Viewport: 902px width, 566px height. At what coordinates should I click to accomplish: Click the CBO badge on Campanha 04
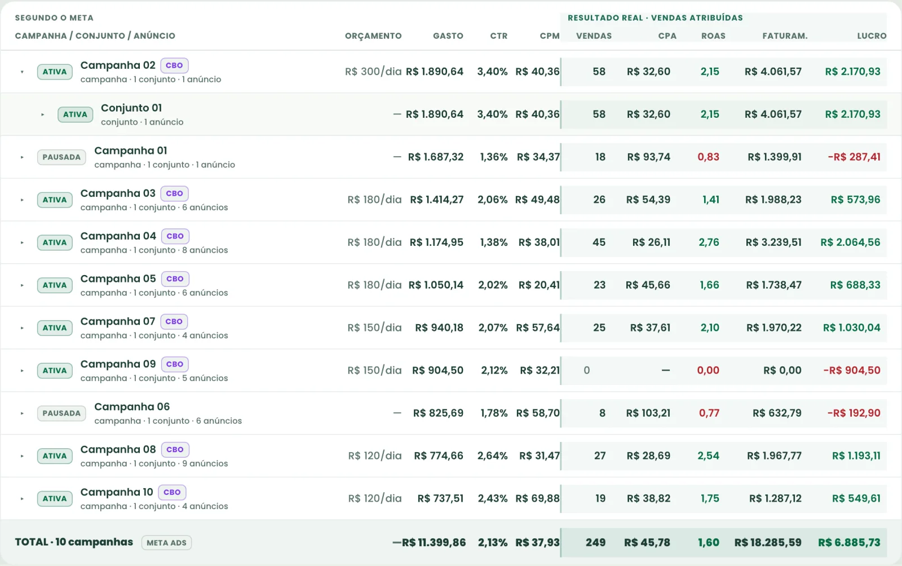pyautogui.click(x=175, y=236)
